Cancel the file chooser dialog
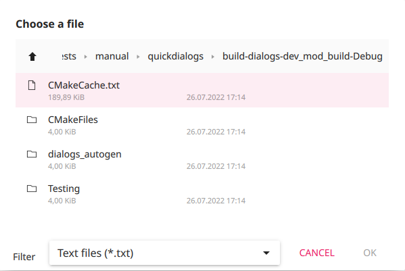Image resolution: width=405 pixels, height=271 pixels. (x=316, y=253)
